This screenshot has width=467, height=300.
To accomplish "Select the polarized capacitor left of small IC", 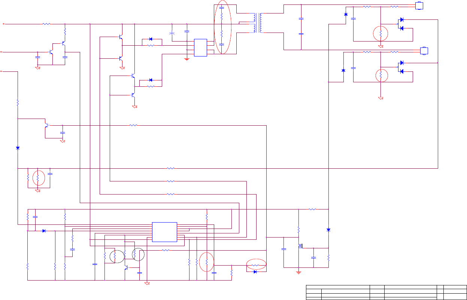I will pyautogui.click(x=172, y=33).
